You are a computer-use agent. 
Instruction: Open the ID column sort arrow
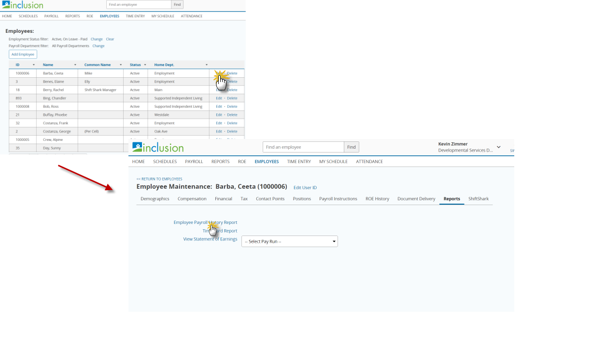tap(34, 65)
